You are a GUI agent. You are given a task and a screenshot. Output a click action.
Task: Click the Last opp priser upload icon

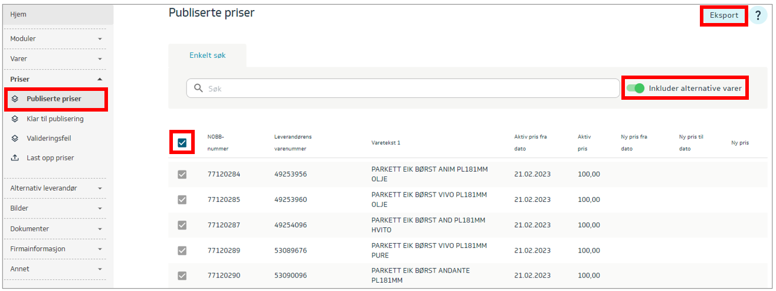pos(15,158)
